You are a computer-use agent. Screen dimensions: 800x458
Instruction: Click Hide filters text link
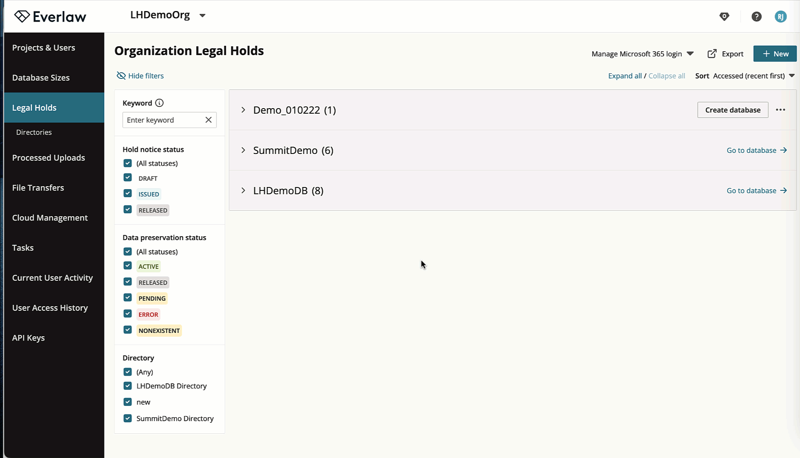146,76
